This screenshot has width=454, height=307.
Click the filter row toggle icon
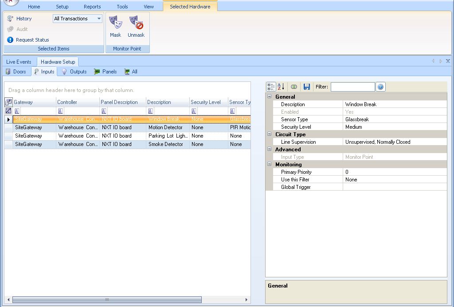(8, 111)
